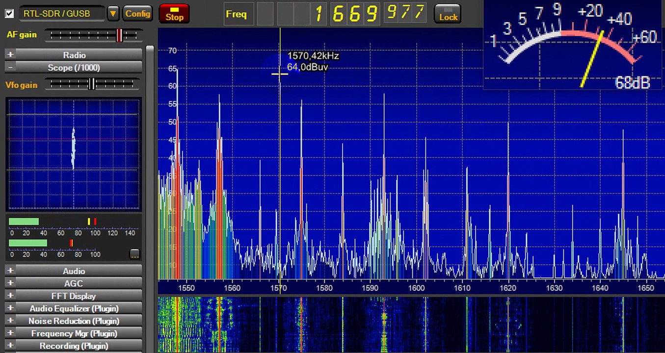Expand the Recording (Plugin) panel
665x353 pixels.
click(74, 346)
